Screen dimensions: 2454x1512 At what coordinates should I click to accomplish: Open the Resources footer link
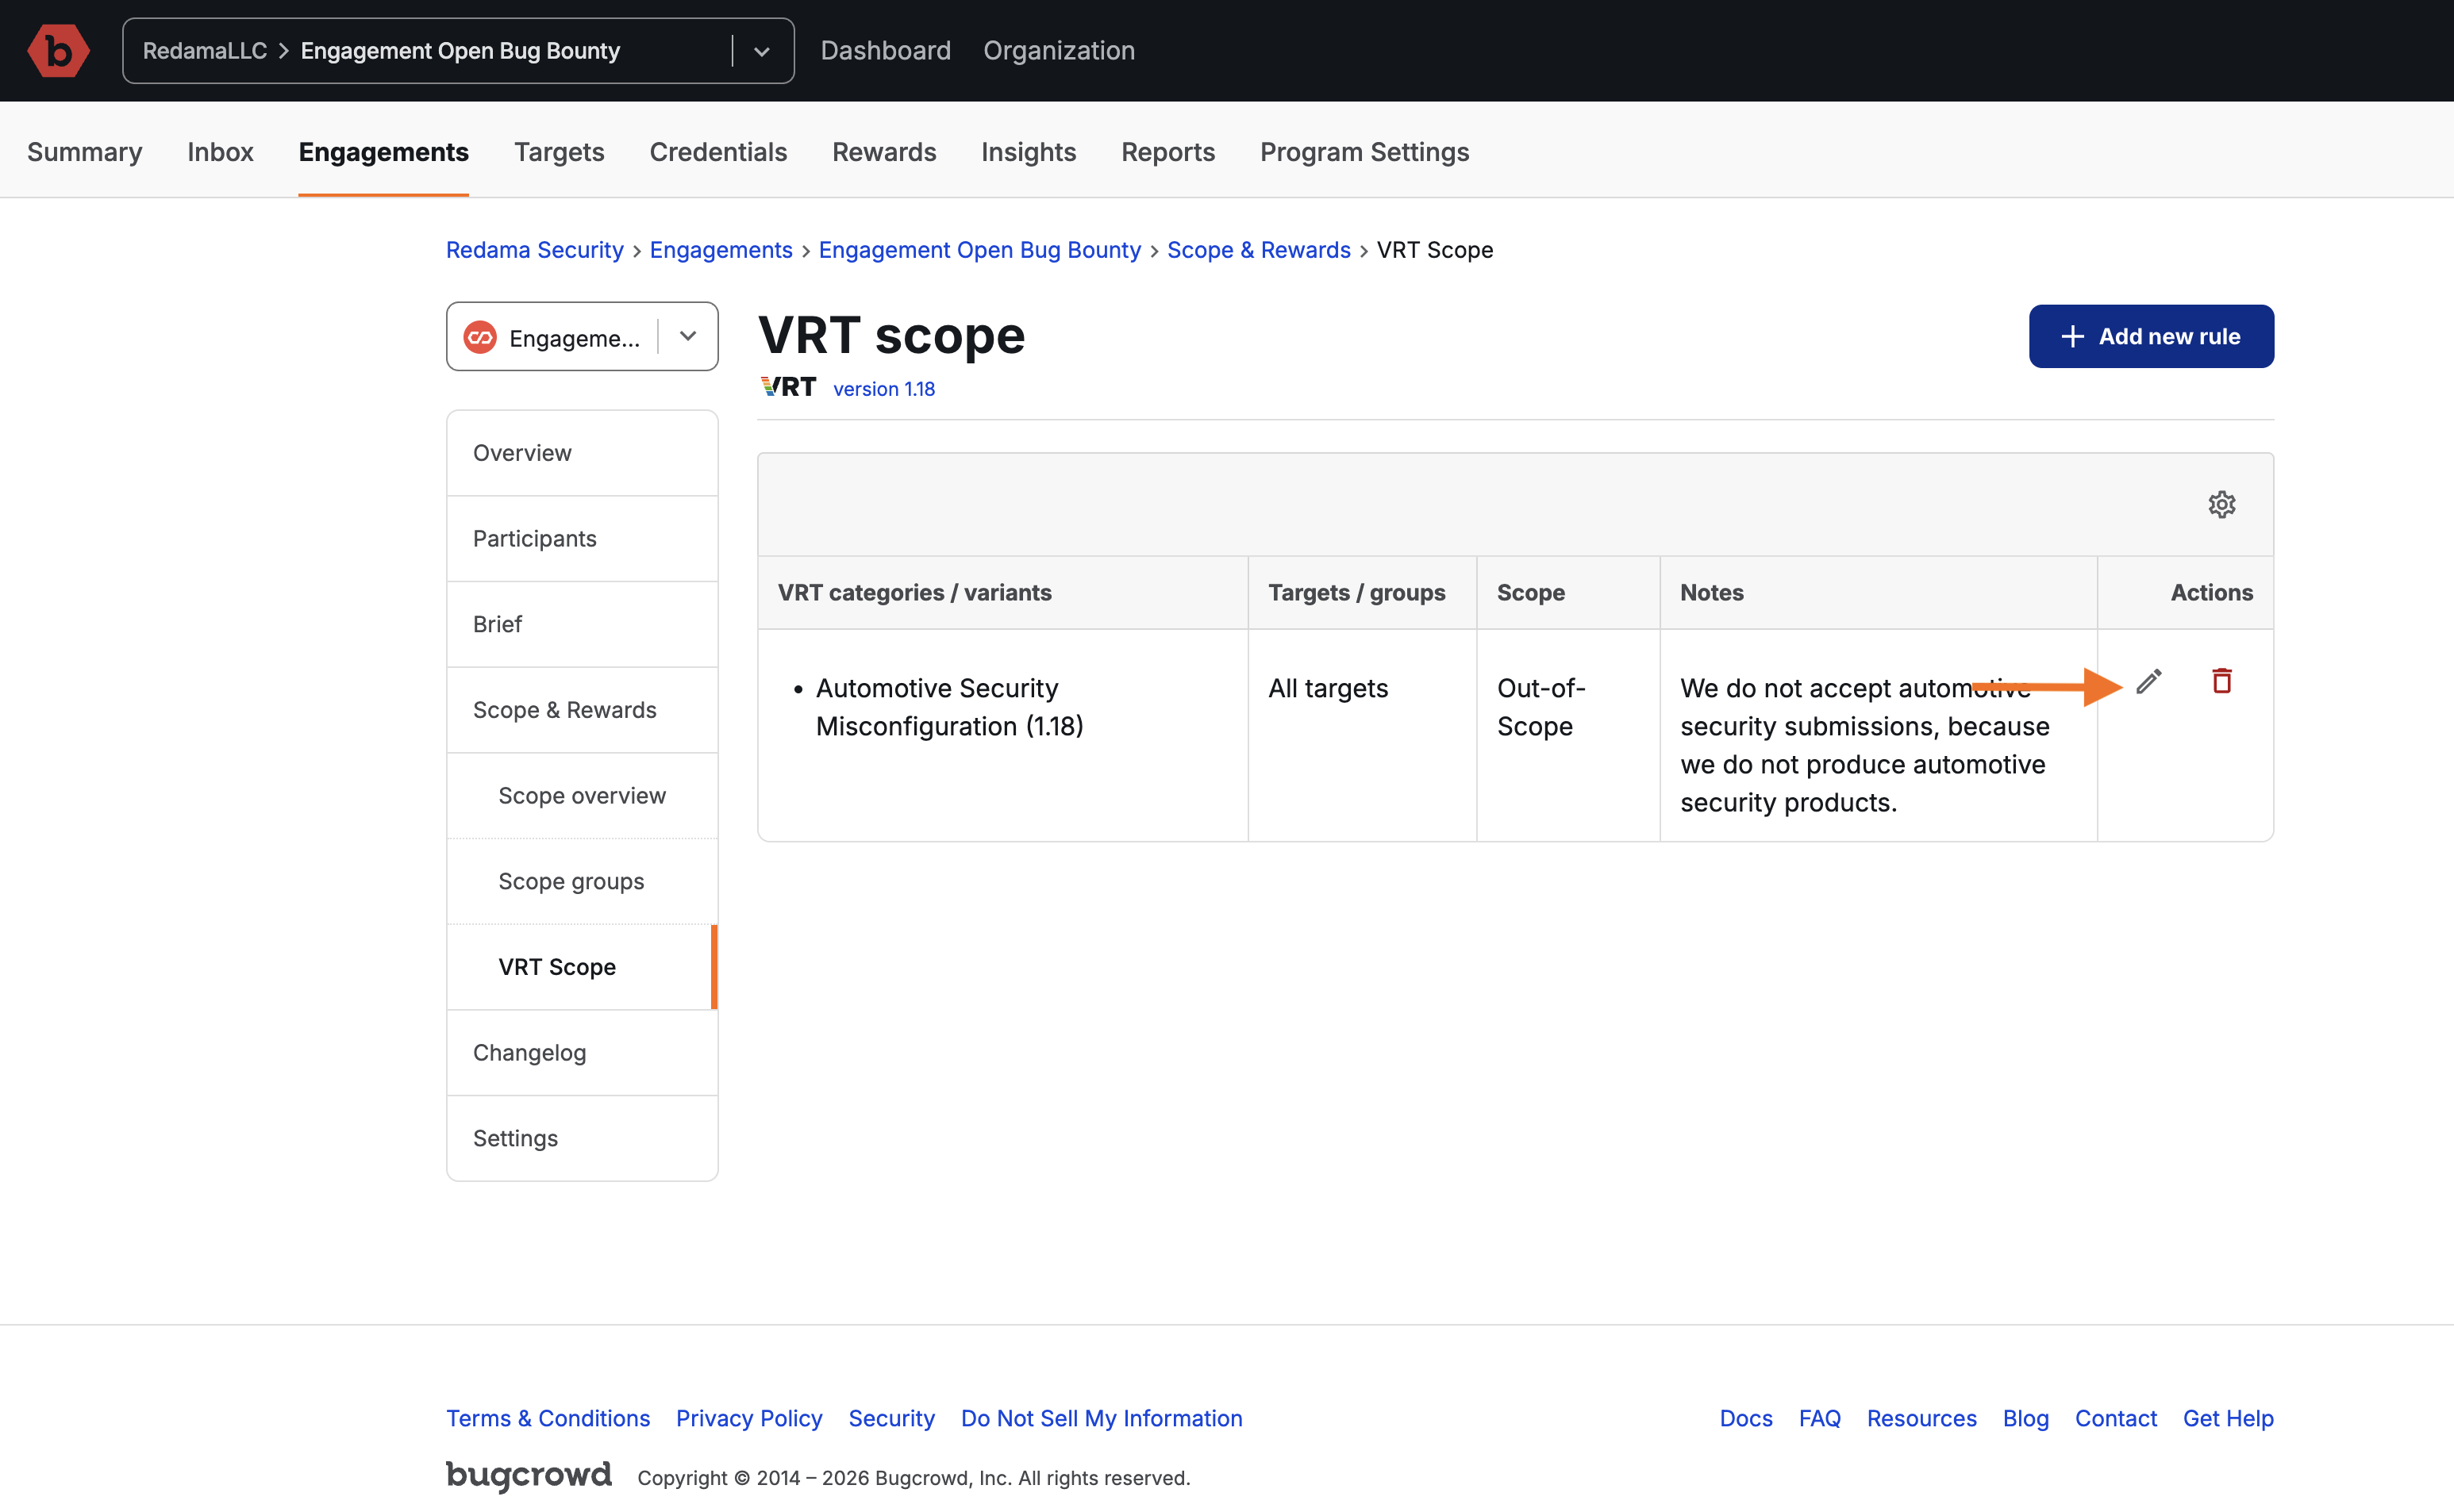click(1921, 1418)
